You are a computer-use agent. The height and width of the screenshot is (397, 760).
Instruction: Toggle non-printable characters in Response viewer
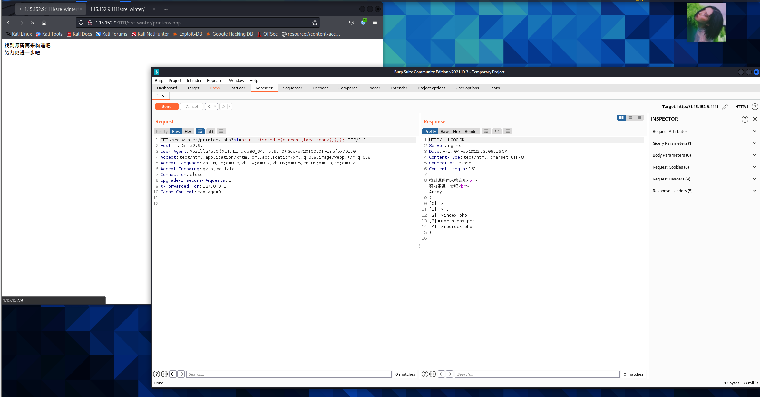tap(497, 131)
